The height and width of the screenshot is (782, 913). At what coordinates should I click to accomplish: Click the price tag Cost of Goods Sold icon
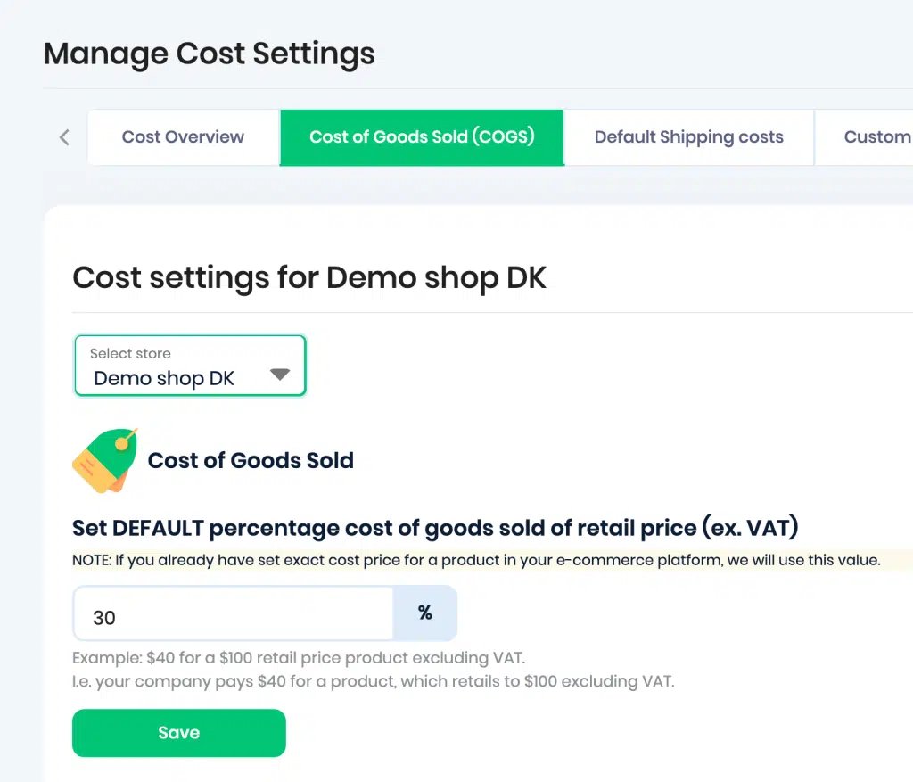[105, 461]
